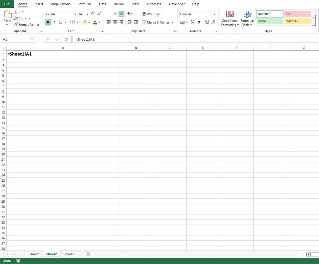This screenshot has height=264, width=319.
Task: Open Conditional Formatting options
Action: (x=230, y=18)
